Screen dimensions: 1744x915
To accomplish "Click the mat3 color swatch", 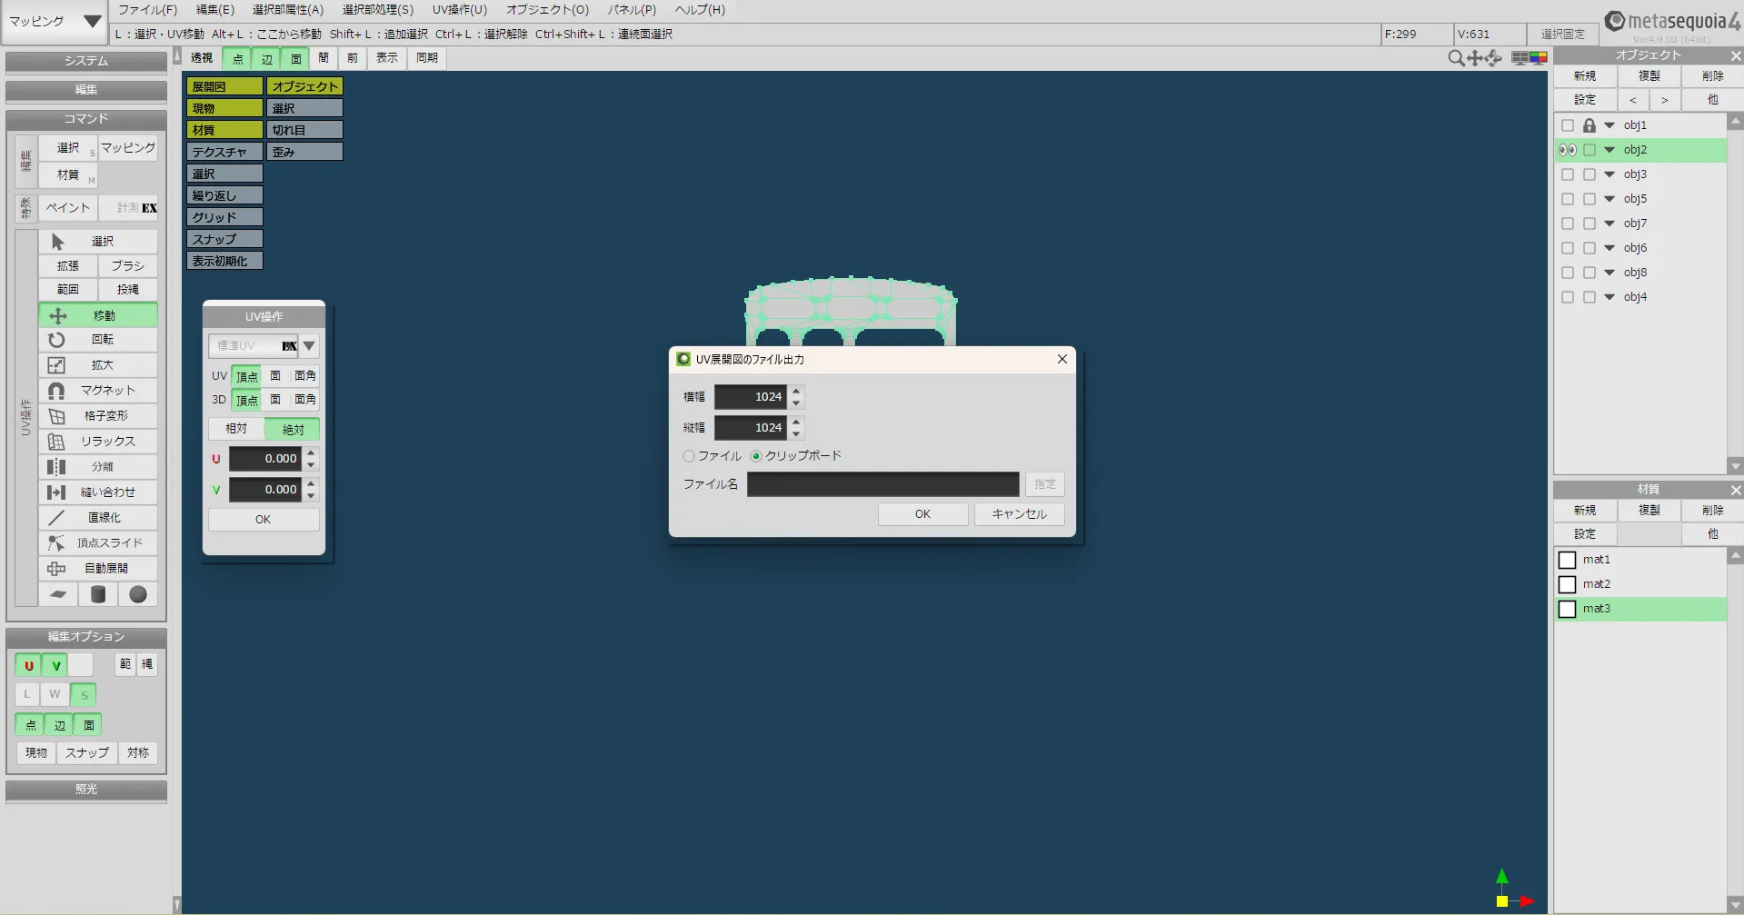I will pos(1568,609).
